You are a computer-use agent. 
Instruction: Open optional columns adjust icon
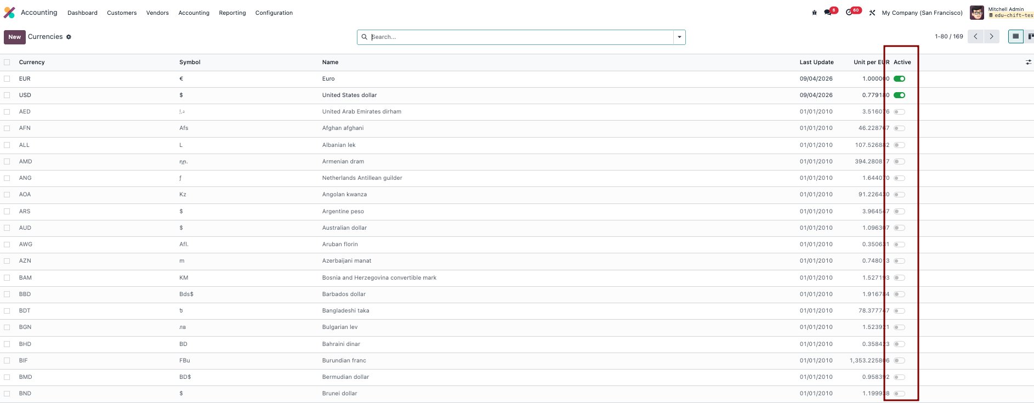coord(1029,63)
